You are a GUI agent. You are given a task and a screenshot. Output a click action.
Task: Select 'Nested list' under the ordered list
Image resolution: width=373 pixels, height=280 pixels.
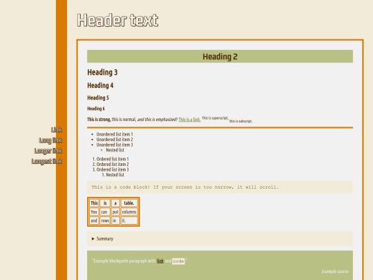115,175
